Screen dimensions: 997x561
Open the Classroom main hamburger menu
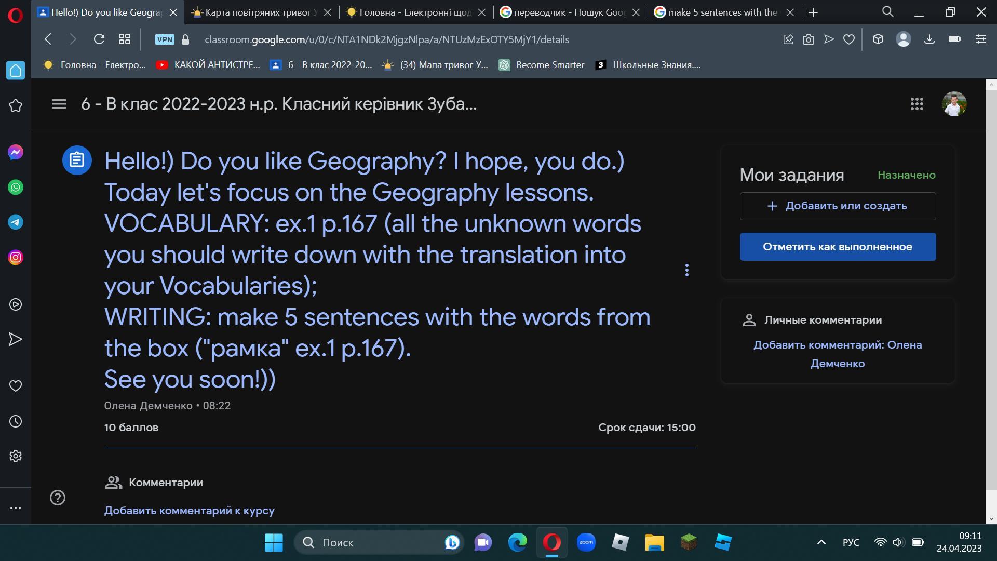pos(59,104)
